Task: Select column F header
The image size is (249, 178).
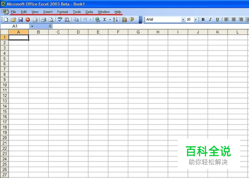Action: click(118, 32)
